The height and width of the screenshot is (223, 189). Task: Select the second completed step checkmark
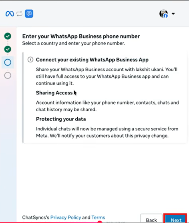tap(8, 49)
